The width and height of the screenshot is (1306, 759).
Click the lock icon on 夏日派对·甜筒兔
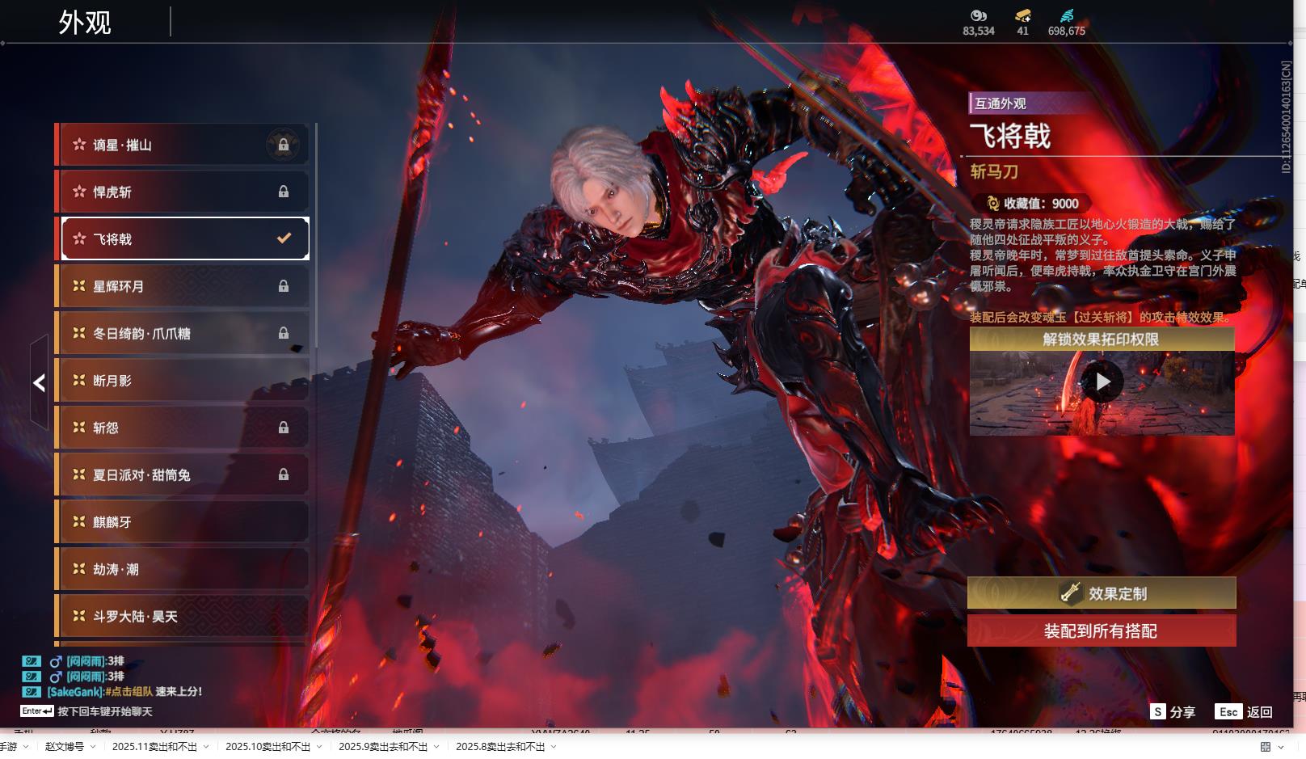tap(283, 474)
